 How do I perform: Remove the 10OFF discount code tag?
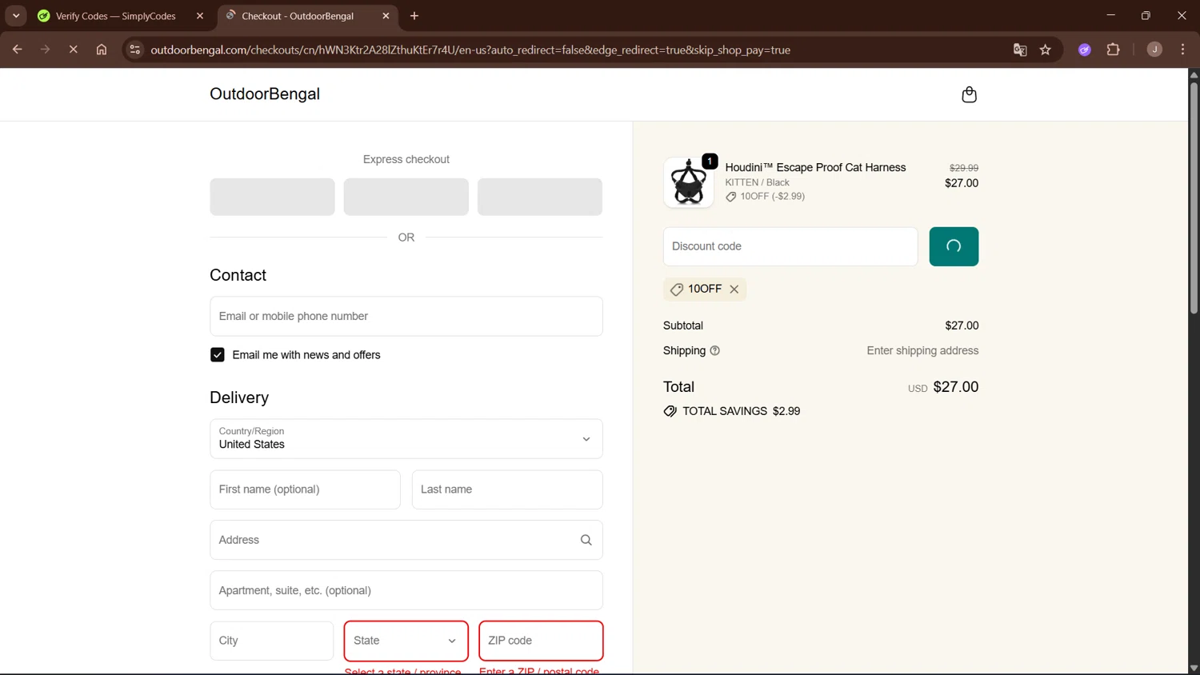[734, 290]
